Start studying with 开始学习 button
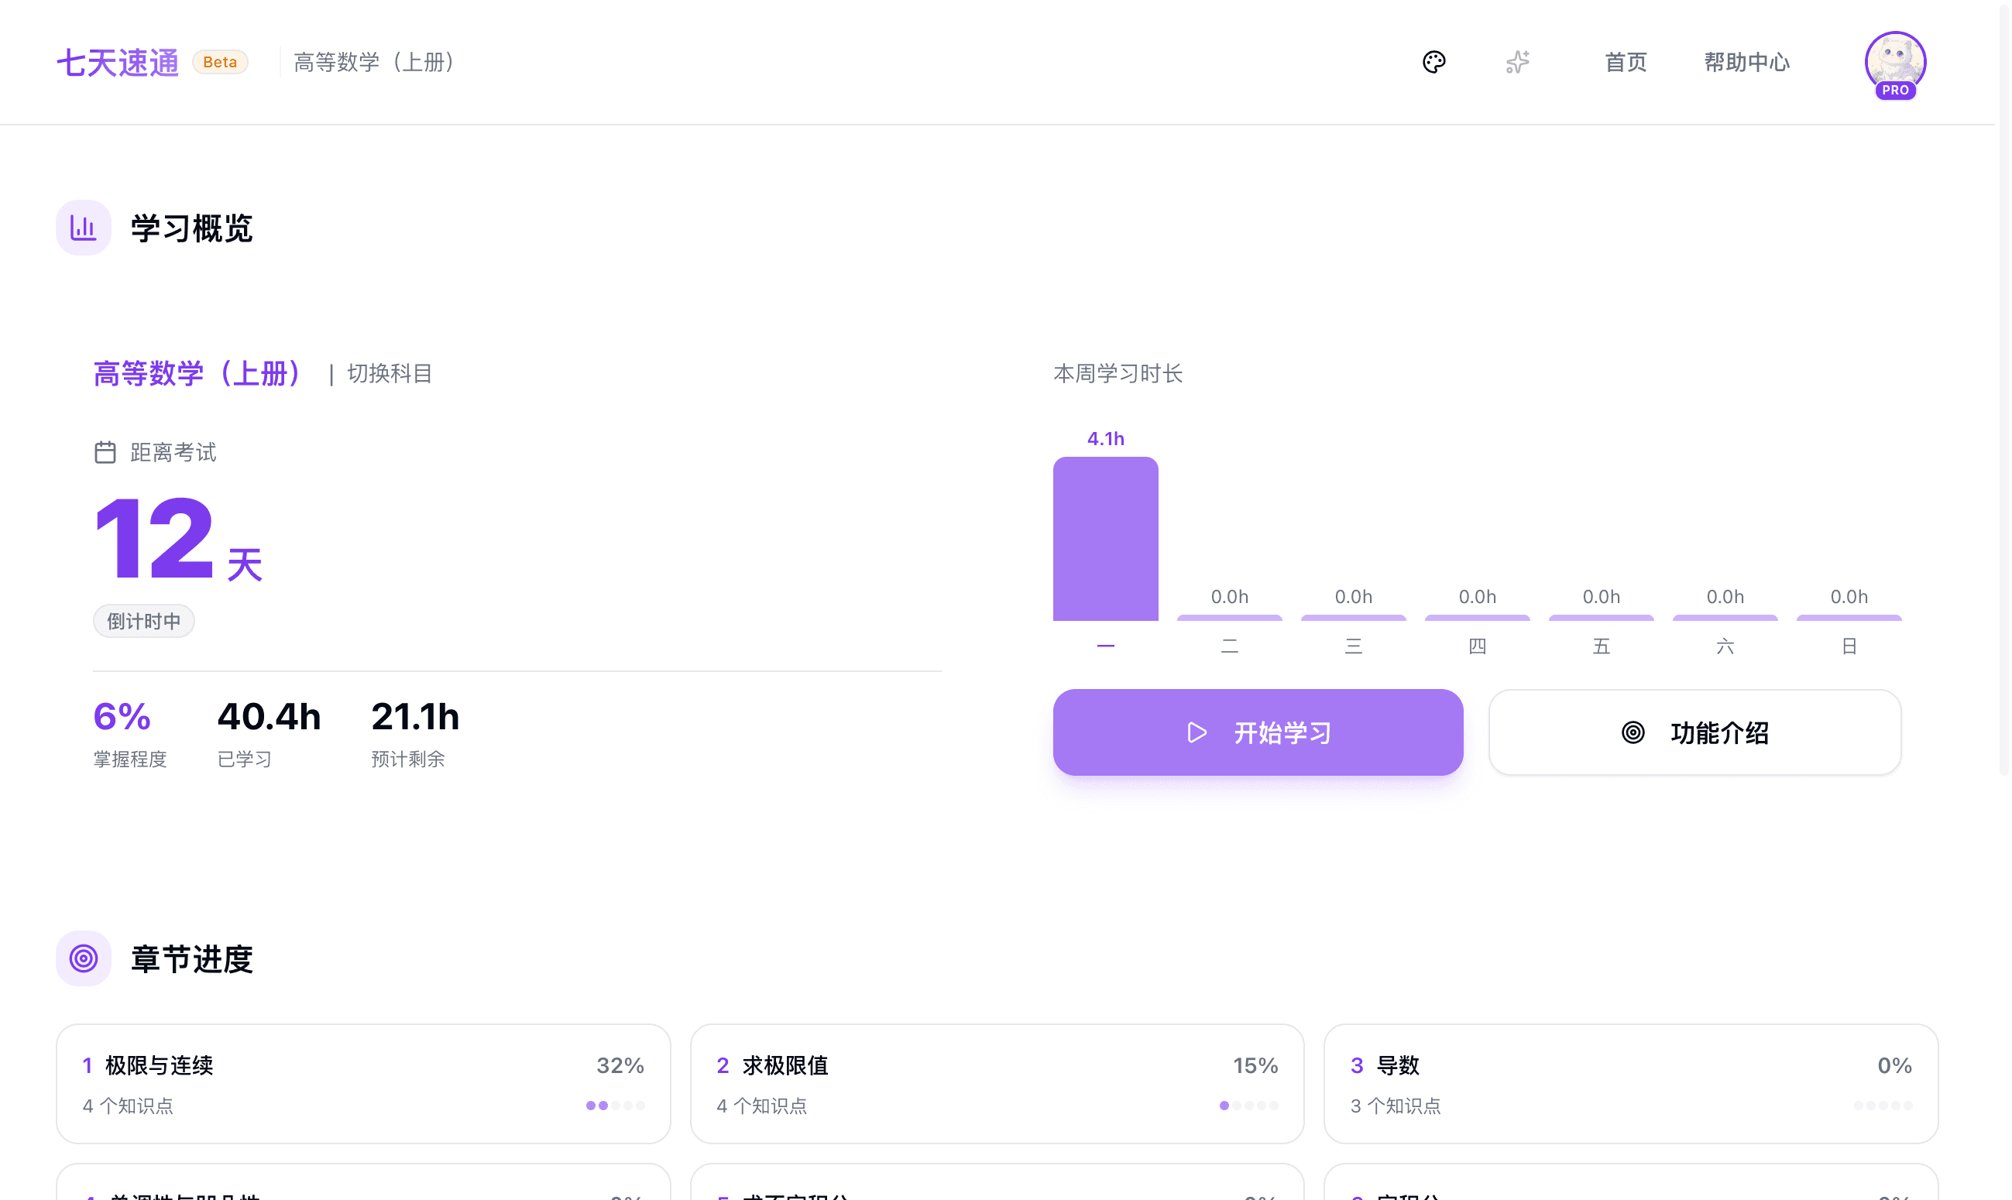The width and height of the screenshot is (2012, 1200). [x=1258, y=732]
